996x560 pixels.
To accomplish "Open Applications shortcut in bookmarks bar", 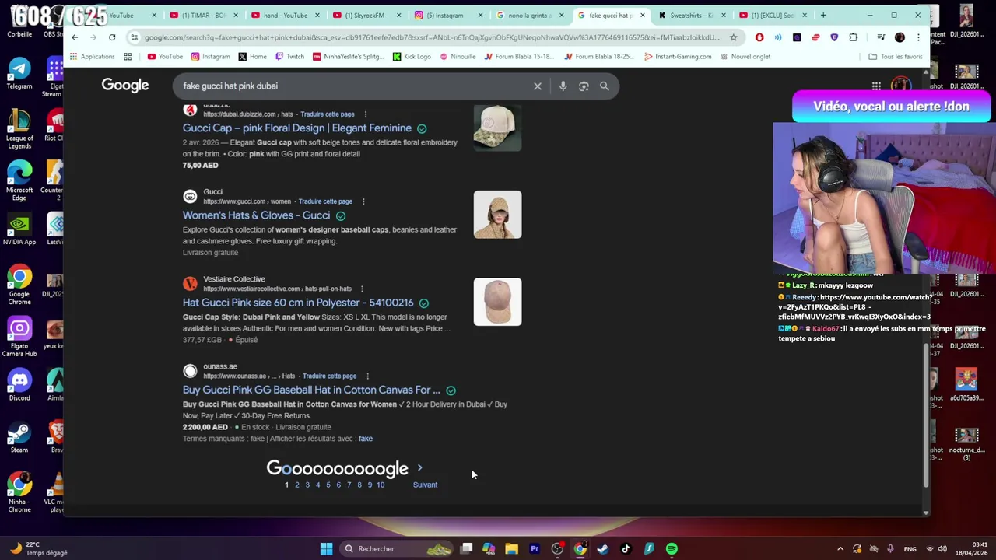I will (92, 57).
